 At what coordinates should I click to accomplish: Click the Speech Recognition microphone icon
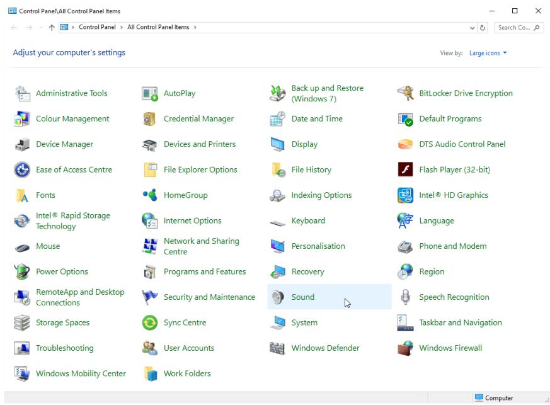pyautogui.click(x=406, y=297)
